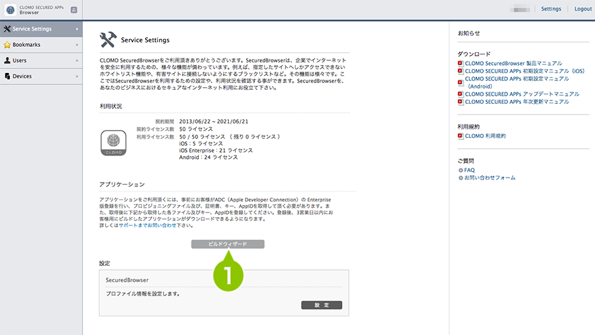
Task: Click the blurred username in top bar
Action: [x=520, y=9]
